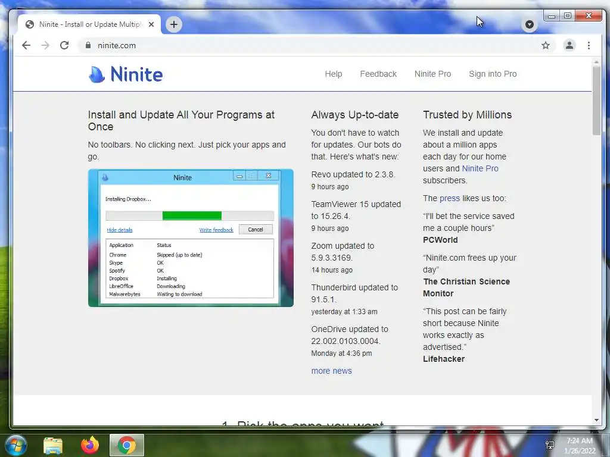Click 'Always Up-to-date' heading
Image resolution: width=610 pixels, height=457 pixels.
pyautogui.click(x=355, y=115)
